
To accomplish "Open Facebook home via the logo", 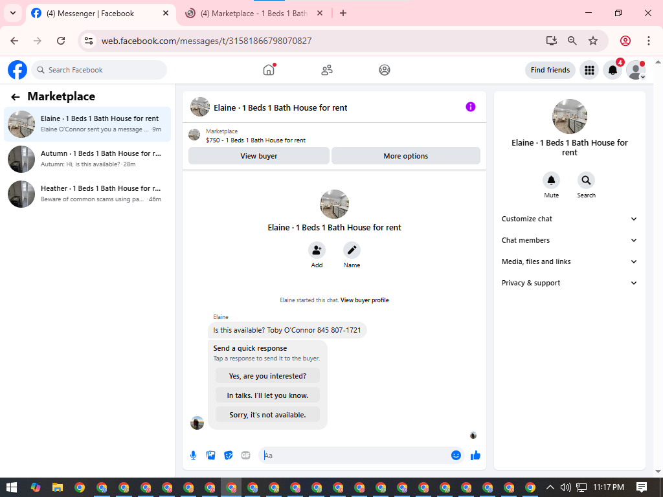I will click(17, 70).
